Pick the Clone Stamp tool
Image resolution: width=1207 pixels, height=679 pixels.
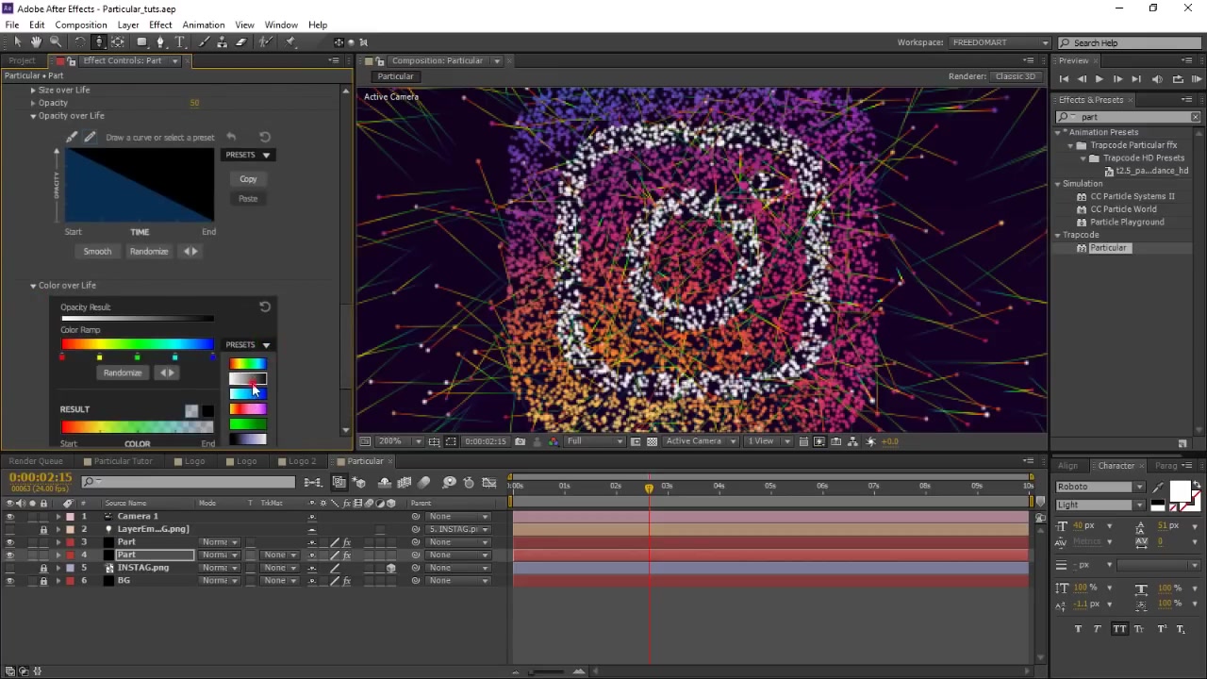[x=223, y=42]
